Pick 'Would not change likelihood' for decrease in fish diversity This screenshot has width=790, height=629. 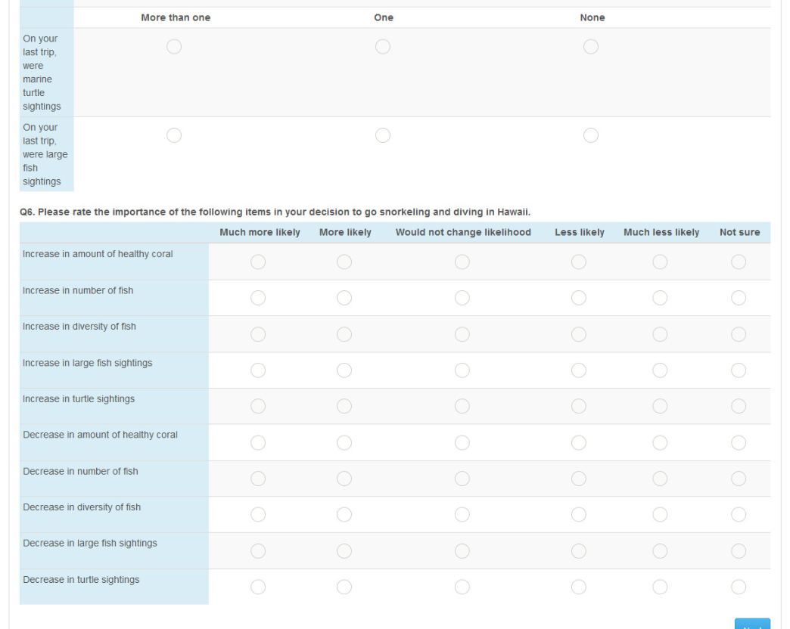462,515
